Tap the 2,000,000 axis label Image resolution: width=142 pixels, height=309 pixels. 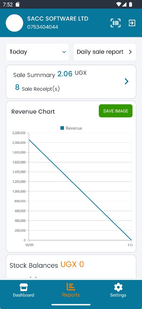[x=19, y=142]
